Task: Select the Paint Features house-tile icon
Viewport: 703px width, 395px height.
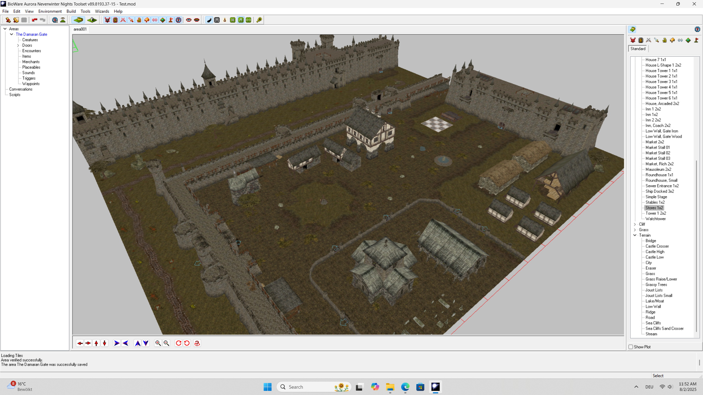Action: [92, 20]
